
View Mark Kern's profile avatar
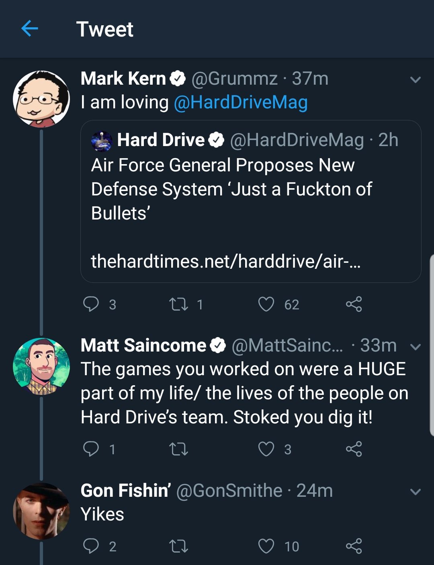coord(41,99)
